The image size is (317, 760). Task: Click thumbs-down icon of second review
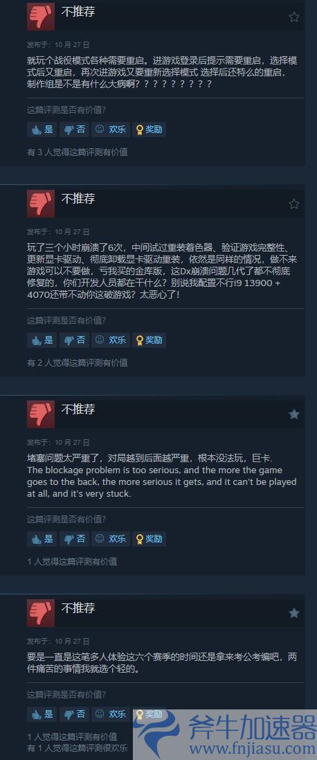41,204
